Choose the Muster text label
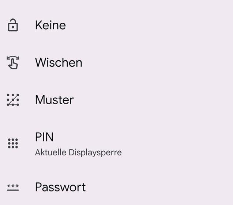This screenshot has width=233, height=205. coord(55,100)
